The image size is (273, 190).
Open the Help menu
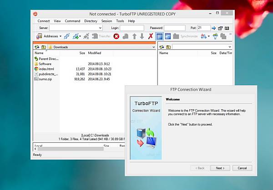tap(131, 21)
